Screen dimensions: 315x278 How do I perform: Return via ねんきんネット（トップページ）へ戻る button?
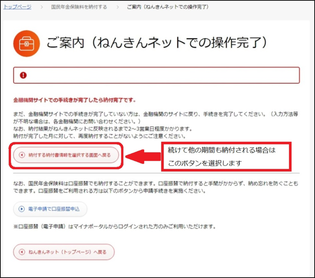[x=64, y=251]
